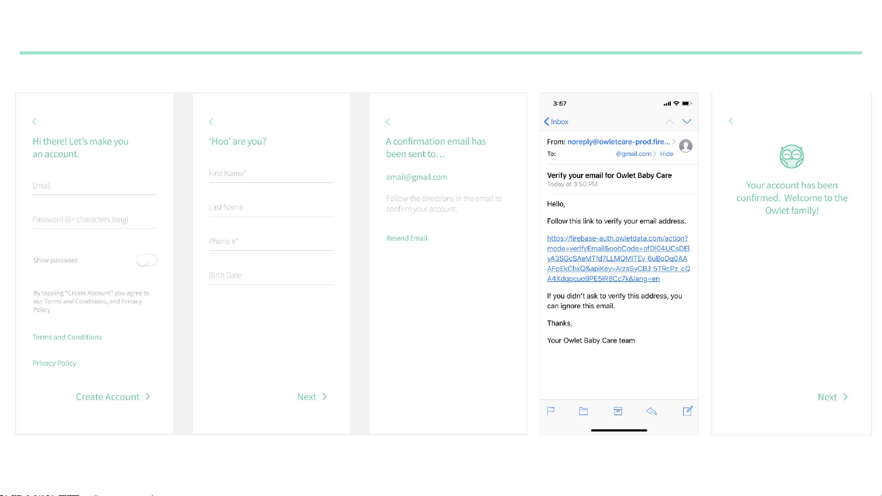Tap the Resend Email link
Image resolution: width=882 pixels, height=496 pixels.
[x=406, y=239]
